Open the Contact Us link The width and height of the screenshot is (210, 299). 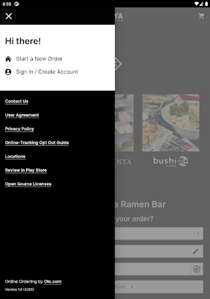pyautogui.click(x=17, y=101)
